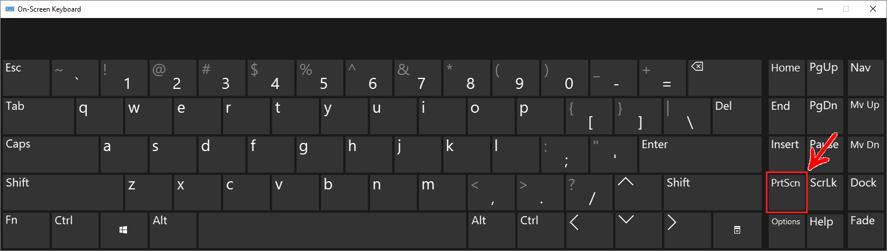
Task: Click the PrtScn key
Action: click(786, 192)
